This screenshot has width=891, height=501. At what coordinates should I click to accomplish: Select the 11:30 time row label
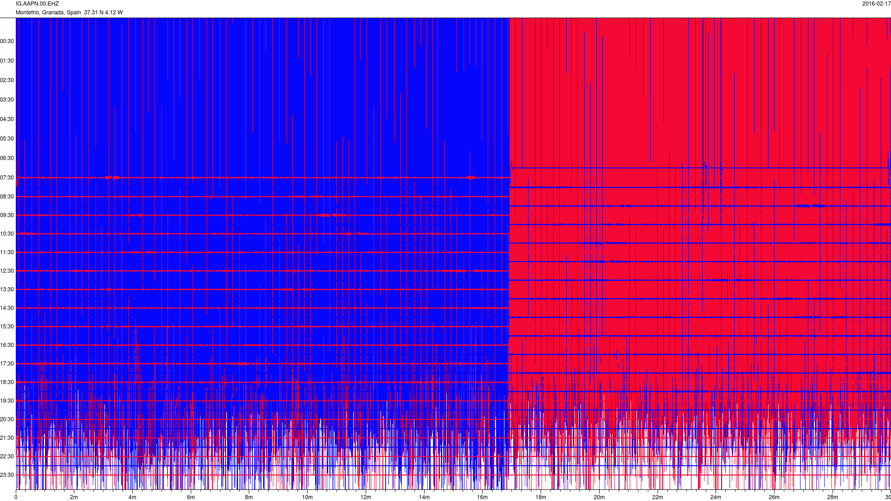7,252
